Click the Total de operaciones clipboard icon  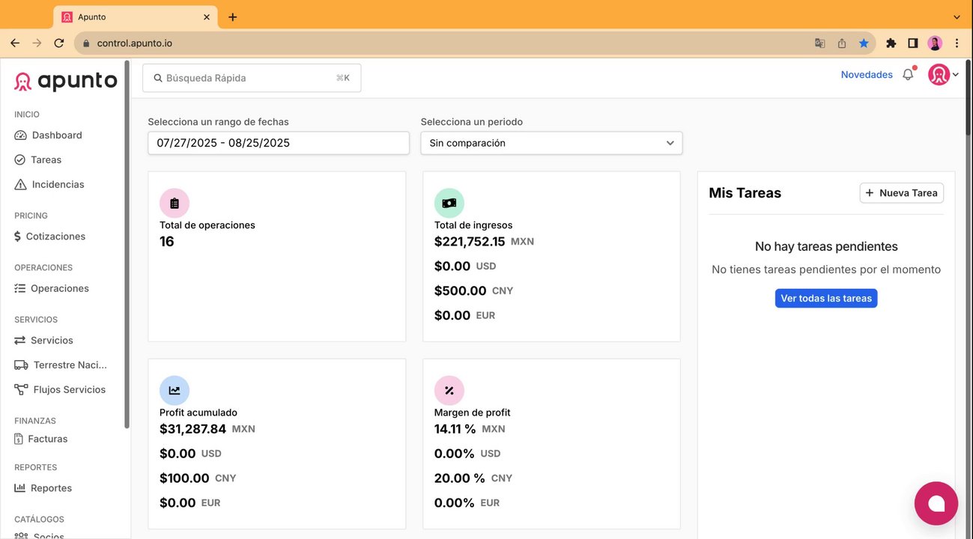[x=175, y=203]
